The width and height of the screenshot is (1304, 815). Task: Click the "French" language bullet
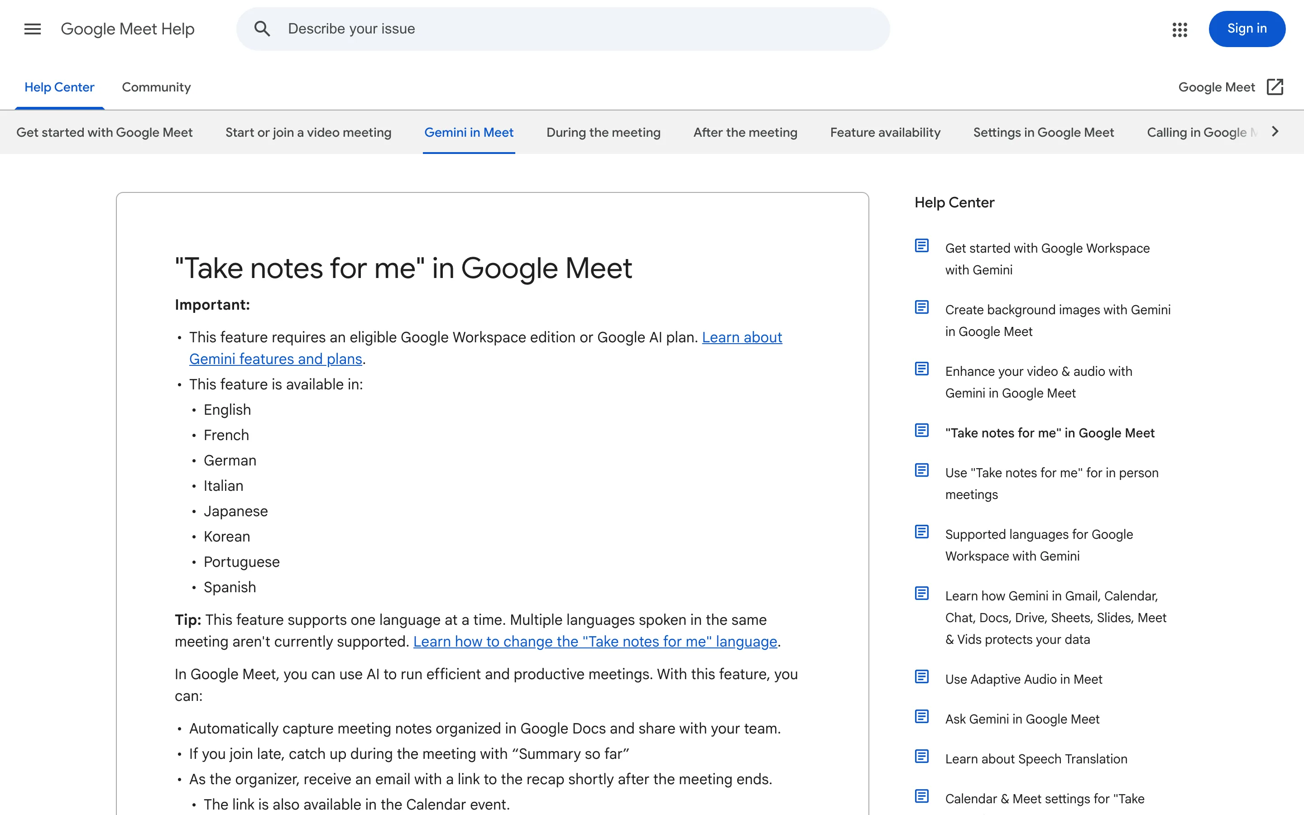pyautogui.click(x=226, y=435)
